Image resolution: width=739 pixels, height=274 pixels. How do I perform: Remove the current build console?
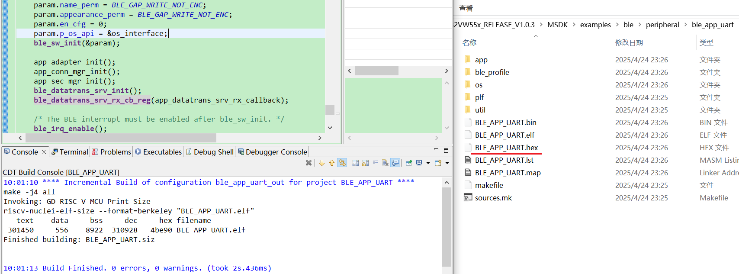(308, 163)
